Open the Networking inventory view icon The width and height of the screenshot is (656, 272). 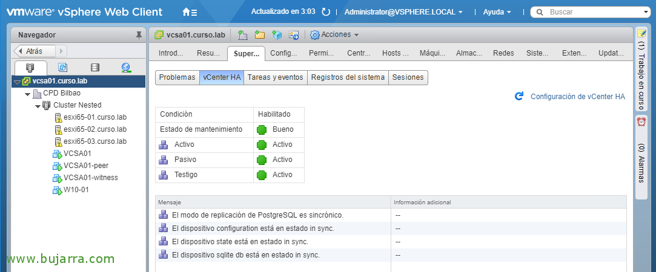tap(126, 68)
